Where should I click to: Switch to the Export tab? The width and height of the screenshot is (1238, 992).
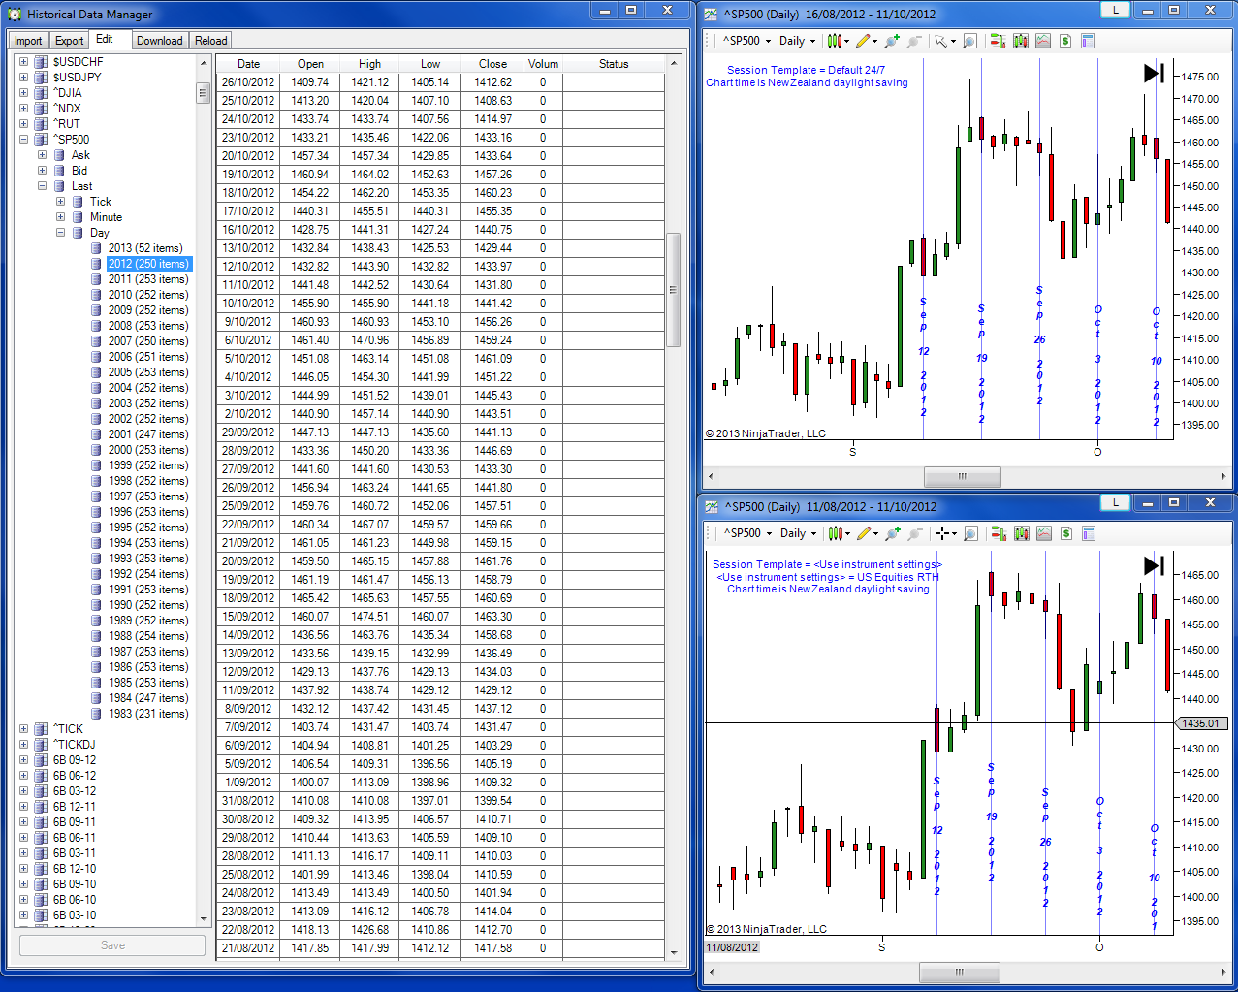pos(69,41)
